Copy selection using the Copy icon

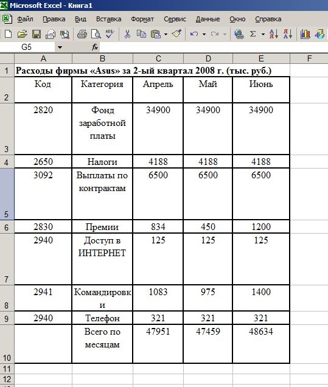tap(141, 34)
